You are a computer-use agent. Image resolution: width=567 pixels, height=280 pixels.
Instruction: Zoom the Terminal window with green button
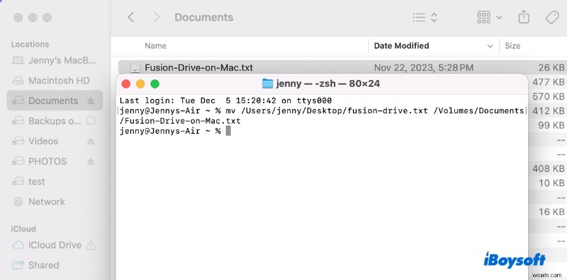point(155,84)
